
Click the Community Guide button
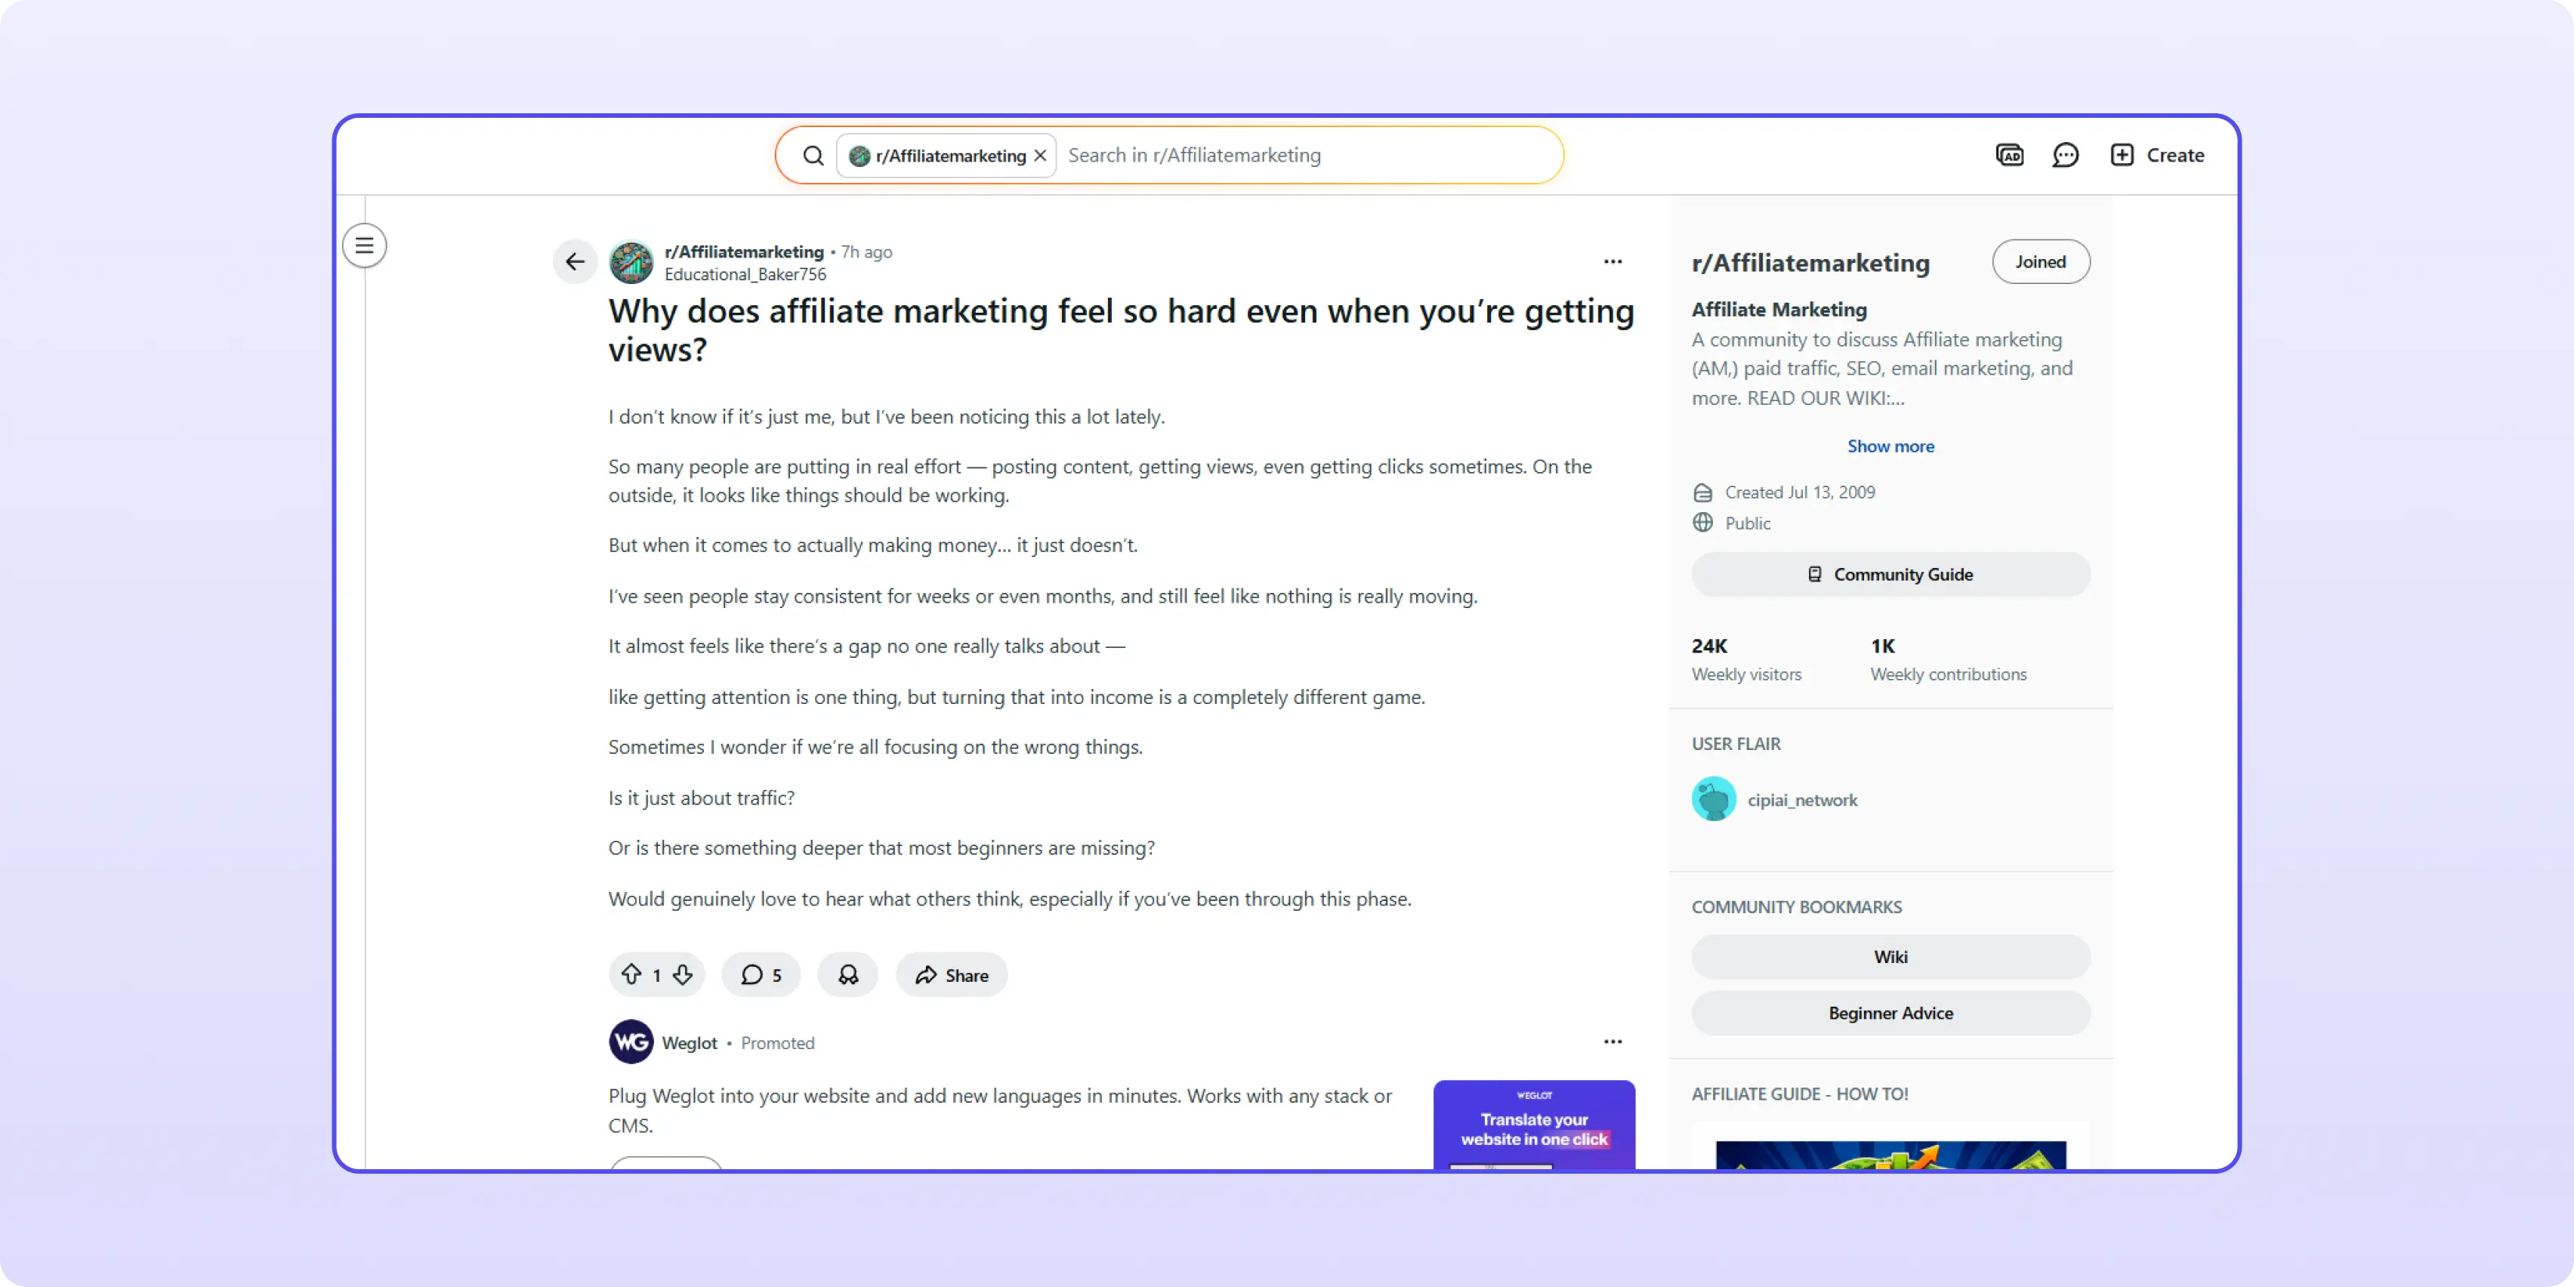1890,575
